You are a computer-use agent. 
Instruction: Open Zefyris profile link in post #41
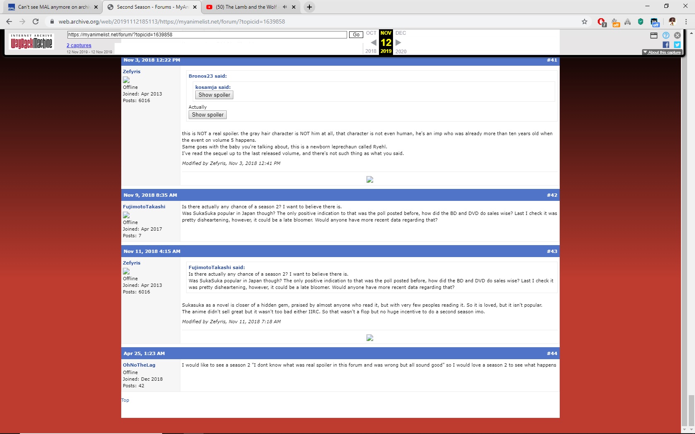coord(132,72)
